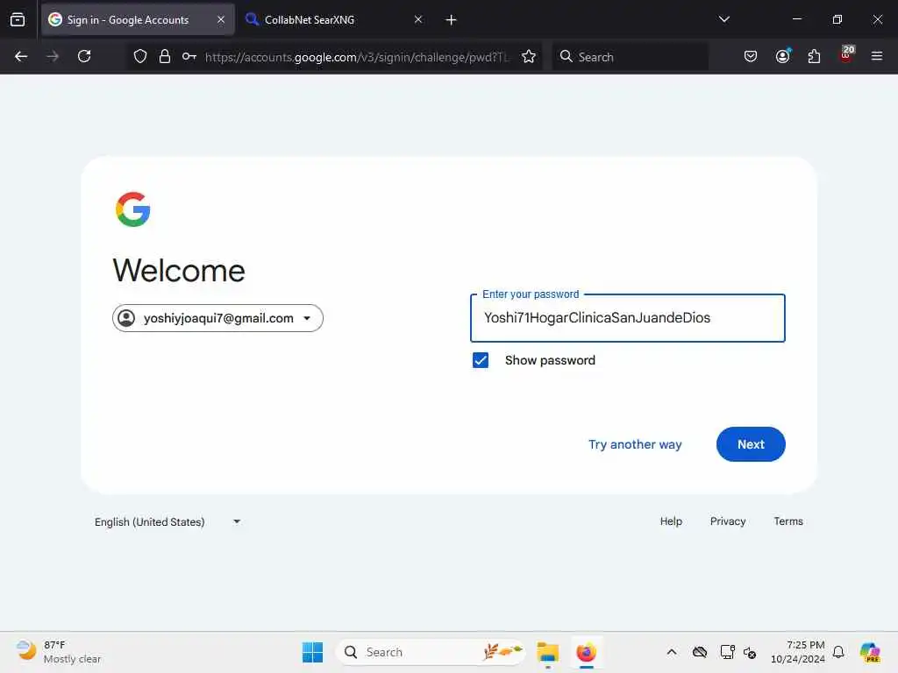Open the tracking protection shield icon

[x=140, y=56]
